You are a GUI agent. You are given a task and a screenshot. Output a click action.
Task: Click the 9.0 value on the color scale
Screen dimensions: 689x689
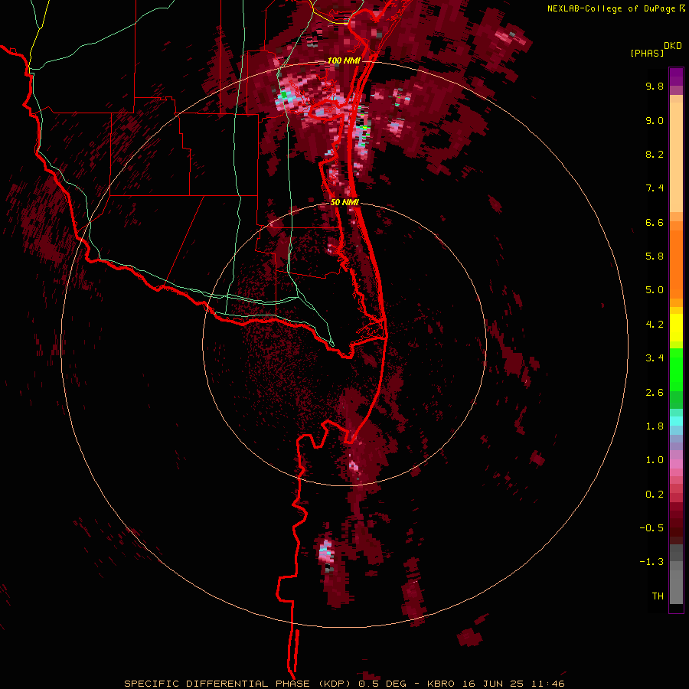tap(655, 120)
